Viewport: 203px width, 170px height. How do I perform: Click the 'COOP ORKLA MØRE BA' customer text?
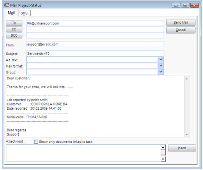pyautogui.click(x=49, y=104)
